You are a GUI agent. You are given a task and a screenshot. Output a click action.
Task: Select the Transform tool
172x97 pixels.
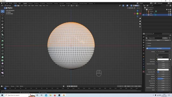click(x=2, y=27)
